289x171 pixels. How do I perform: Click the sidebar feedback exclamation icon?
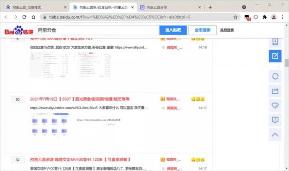(275, 120)
